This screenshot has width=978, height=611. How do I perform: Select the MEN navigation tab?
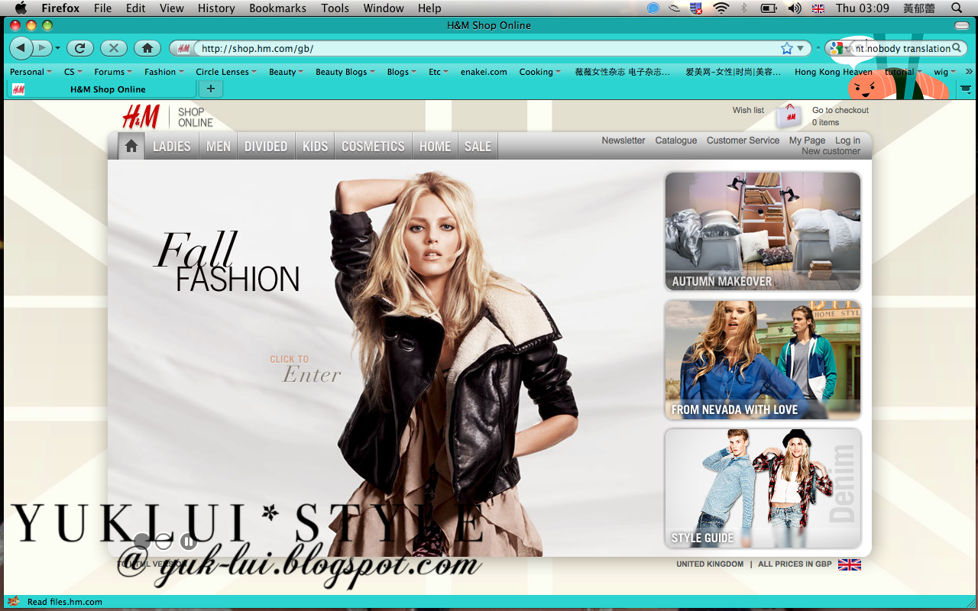point(219,146)
